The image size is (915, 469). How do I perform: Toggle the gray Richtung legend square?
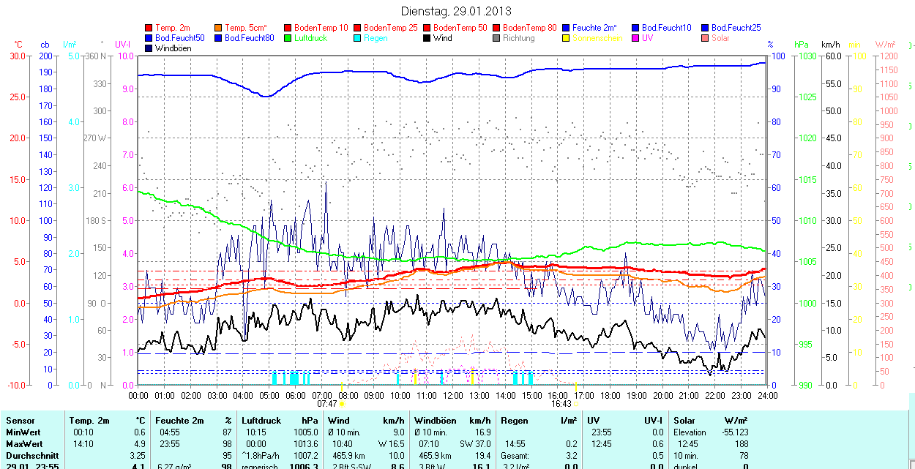pos(496,38)
